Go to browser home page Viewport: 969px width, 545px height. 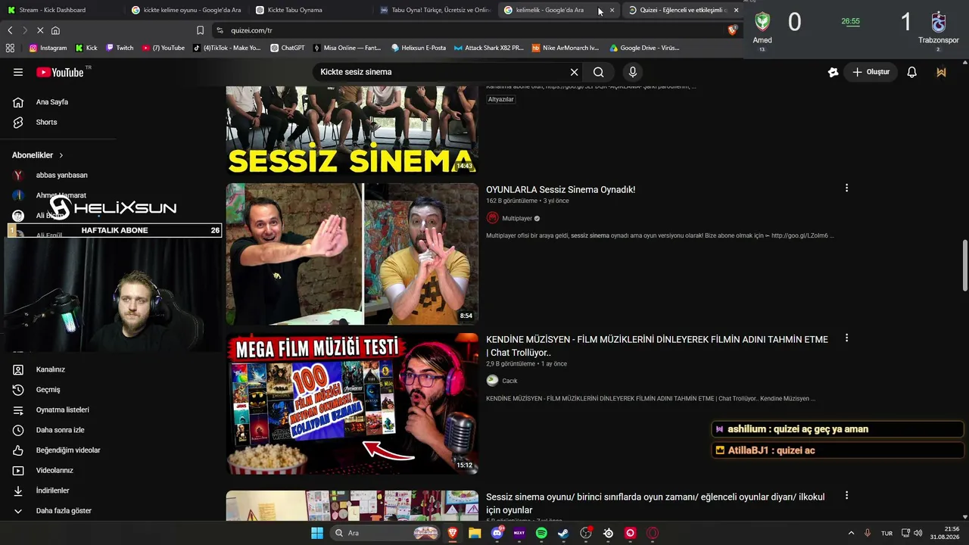[55, 30]
